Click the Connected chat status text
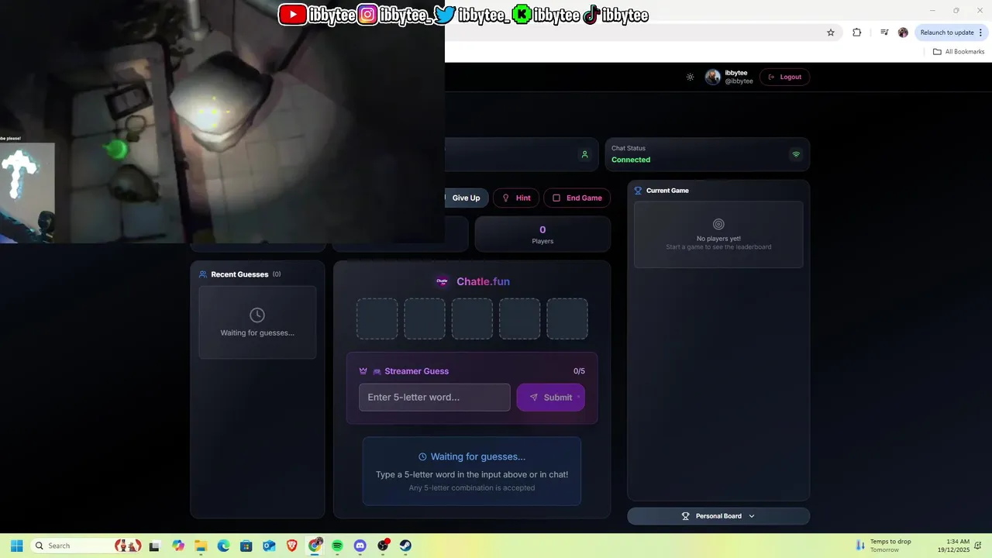This screenshot has width=992, height=558. (x=631, y=160)
